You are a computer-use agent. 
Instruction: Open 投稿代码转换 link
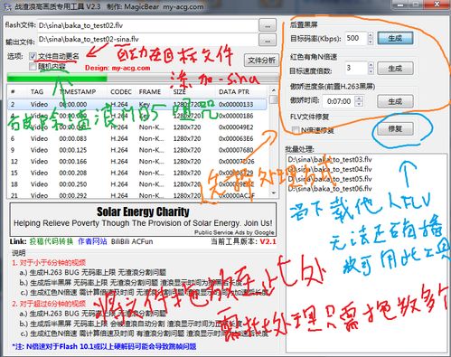click(52, 241)
